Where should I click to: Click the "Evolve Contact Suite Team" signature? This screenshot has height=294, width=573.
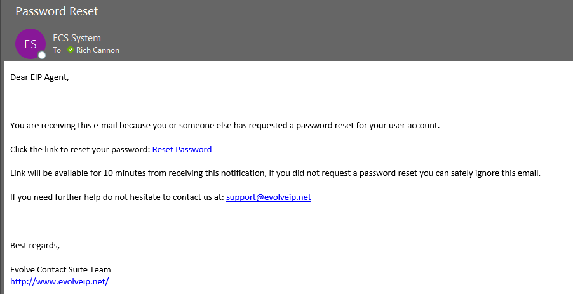tap(60, 269)
